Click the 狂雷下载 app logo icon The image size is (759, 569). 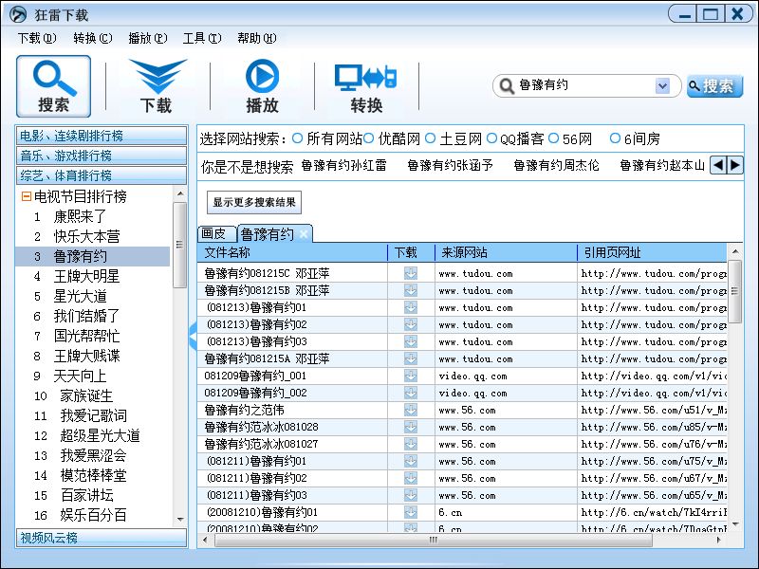pos(18,14)
